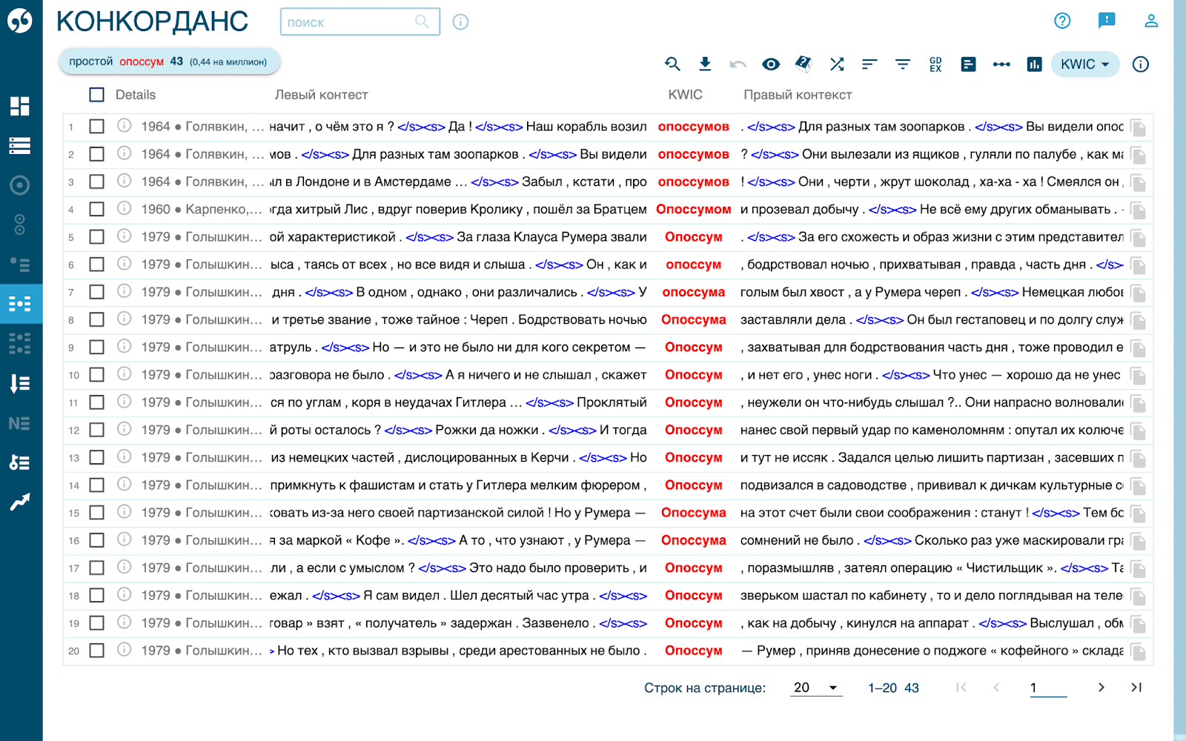This screenshot has width=1186, height=741.
Task: Click the 1964 Голявкин reference in row 3
Action: point(202,182)
